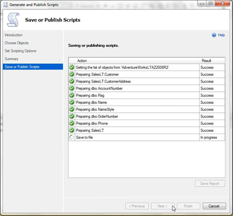Click the spinning progress icon for Save to file
The width and height of the screenshot is (233, 216).
point(72,137)
